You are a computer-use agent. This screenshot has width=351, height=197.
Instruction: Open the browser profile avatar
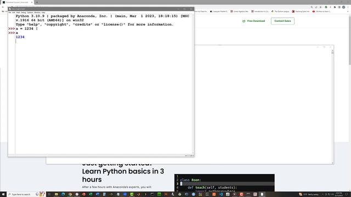pyautogui.click(x=344, y=7)
